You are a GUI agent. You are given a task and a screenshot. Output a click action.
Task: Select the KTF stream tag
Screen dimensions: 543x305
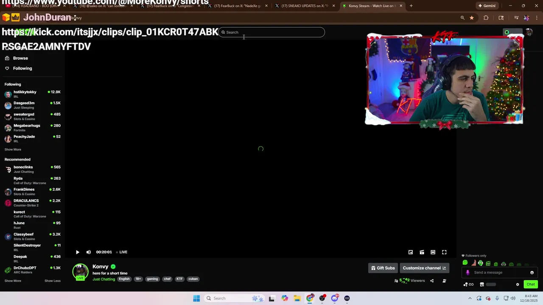179,279
